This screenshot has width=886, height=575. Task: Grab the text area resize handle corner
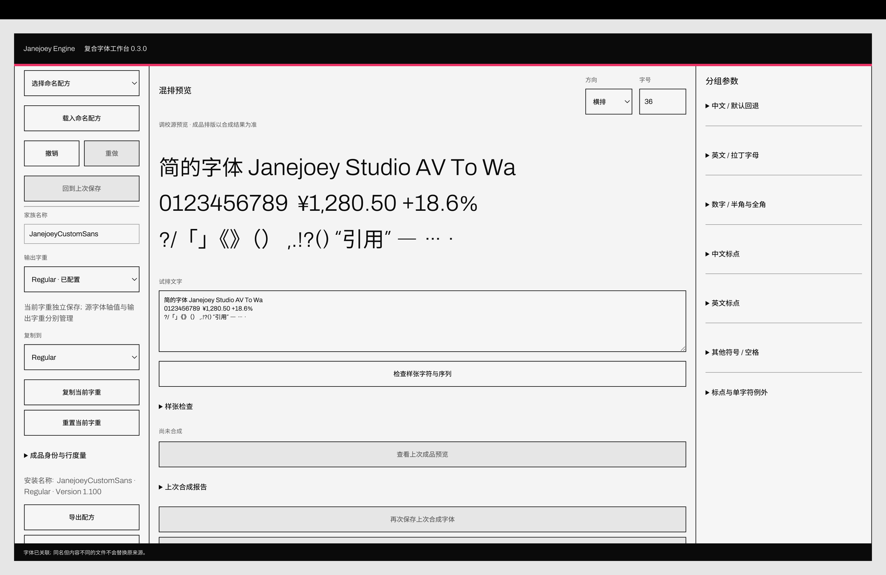pos(683,349)
